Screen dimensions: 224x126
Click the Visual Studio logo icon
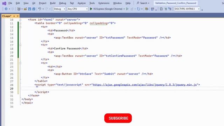point(4,3)
